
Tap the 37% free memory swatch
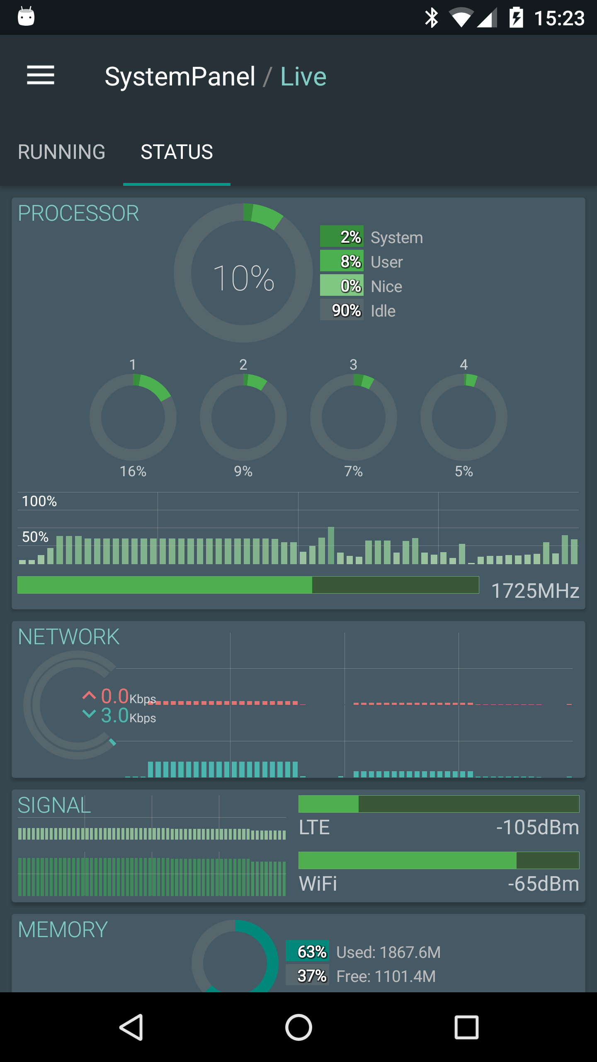click(307, 975)
